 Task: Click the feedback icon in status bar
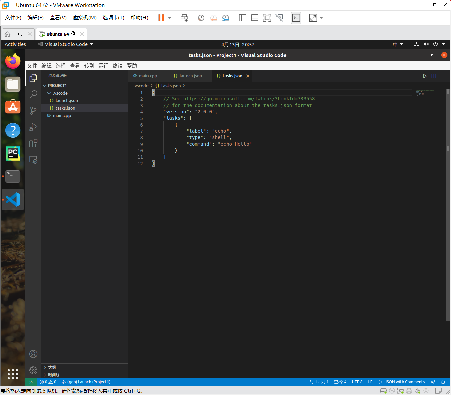[433, 382]
